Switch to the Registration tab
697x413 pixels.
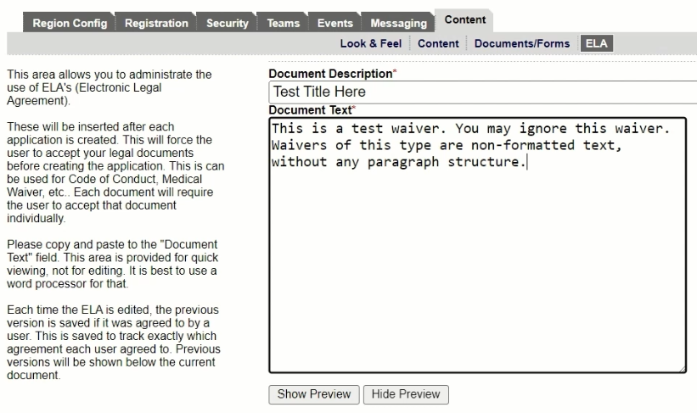[x=157, y=25]
